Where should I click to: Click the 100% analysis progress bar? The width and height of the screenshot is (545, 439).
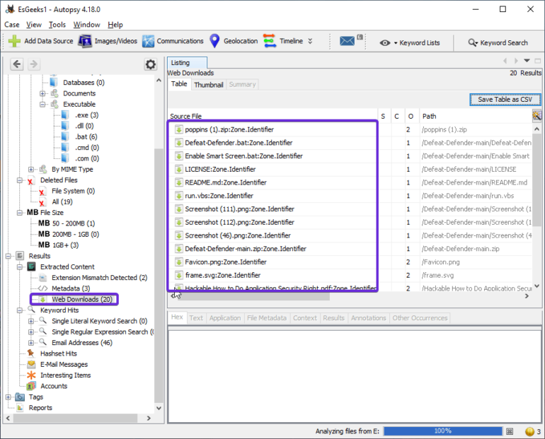(442, 431)
